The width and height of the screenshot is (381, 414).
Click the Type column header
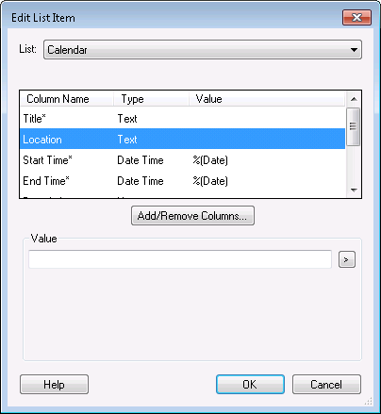coord(151,99)
